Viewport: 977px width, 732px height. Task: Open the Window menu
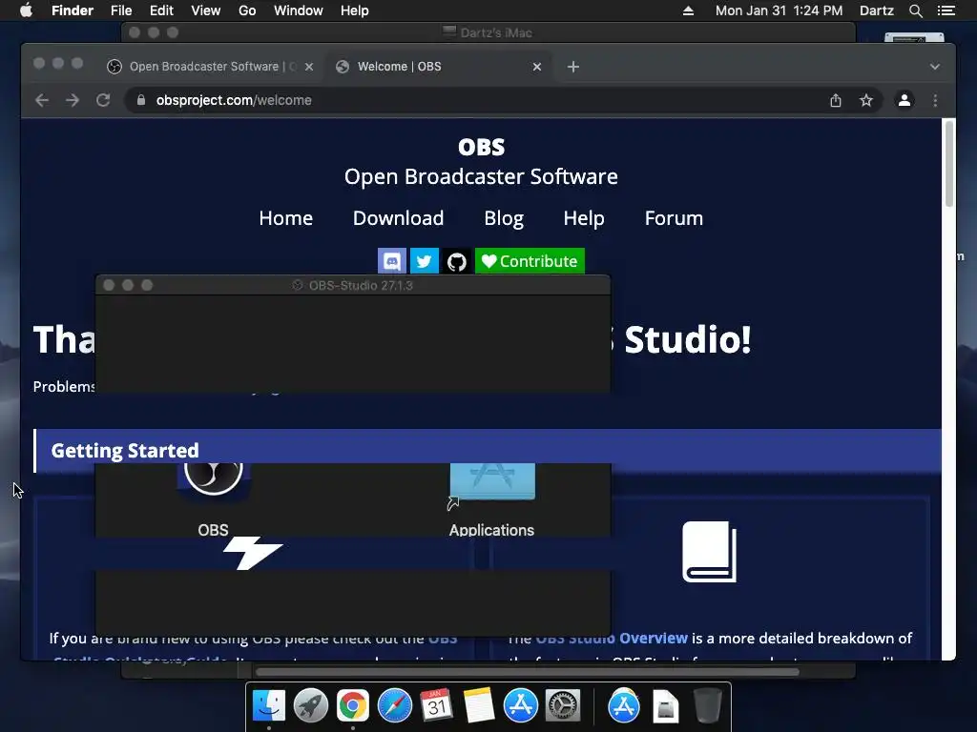(x=299, y=10)
